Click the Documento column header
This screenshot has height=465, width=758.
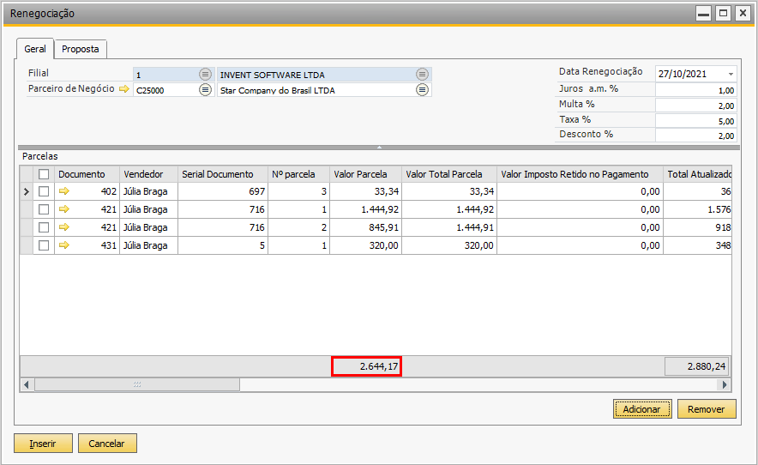click(x=87, y=174)
